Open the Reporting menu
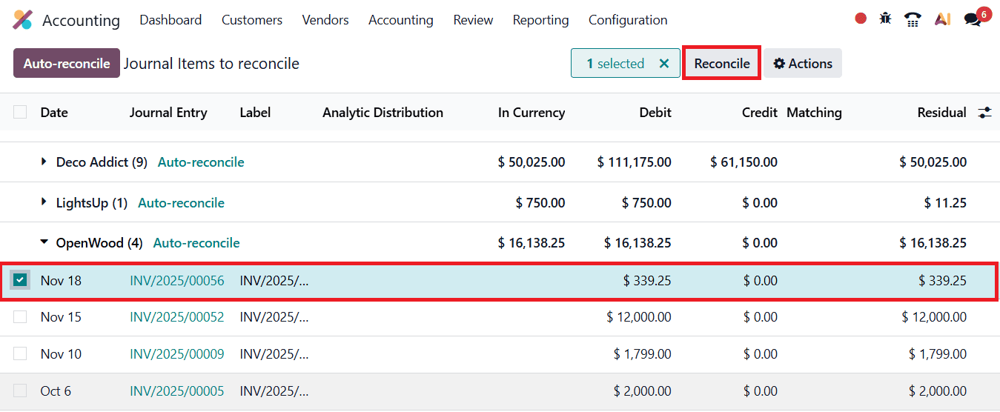Screen dimensions: 1000x412 [x=541, y=20]
